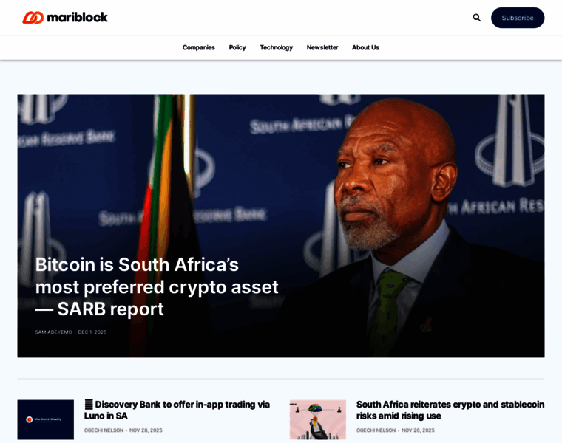
Task: Open the search magnifier icon
Action: click(476, 18)
